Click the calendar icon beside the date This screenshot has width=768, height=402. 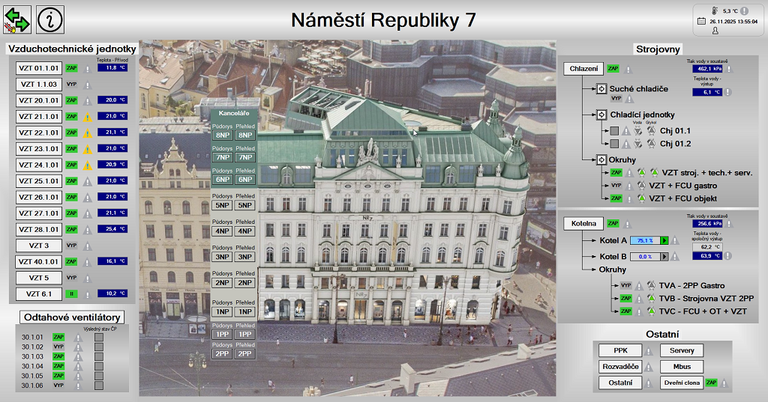pos(701,21)
